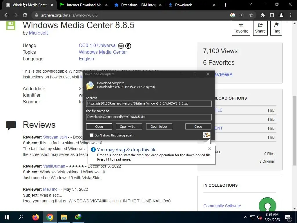Open Chrome three-dot menu
The width and height of the screenshot is (297, 223).
point(291,15)
